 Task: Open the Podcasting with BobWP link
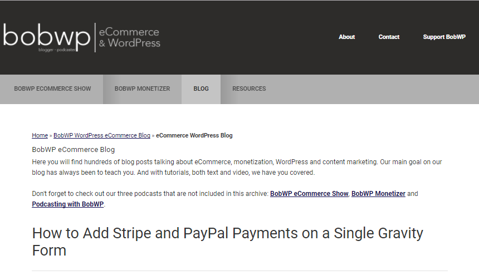pos(68,204)
